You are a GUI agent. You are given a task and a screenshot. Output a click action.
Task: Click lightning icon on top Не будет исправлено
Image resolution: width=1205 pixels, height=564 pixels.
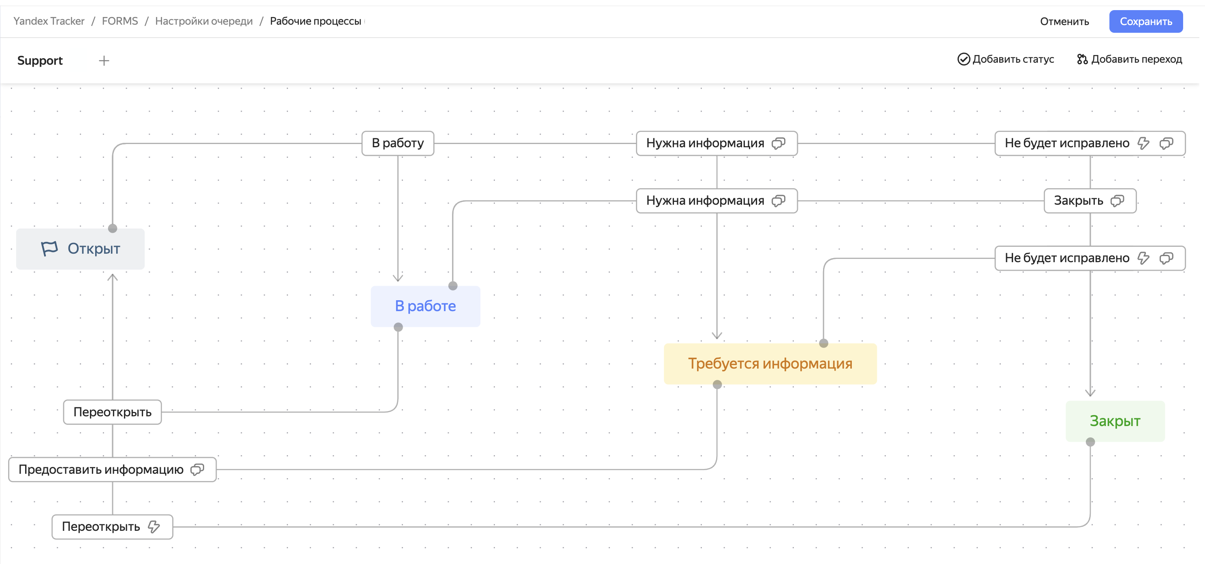tap(1143, 144)
